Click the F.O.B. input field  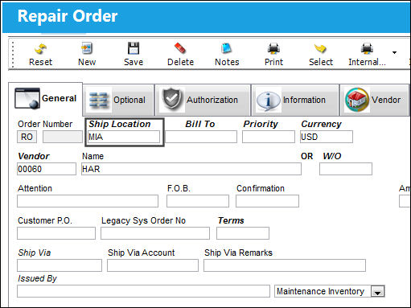click(x=198, y=201)
